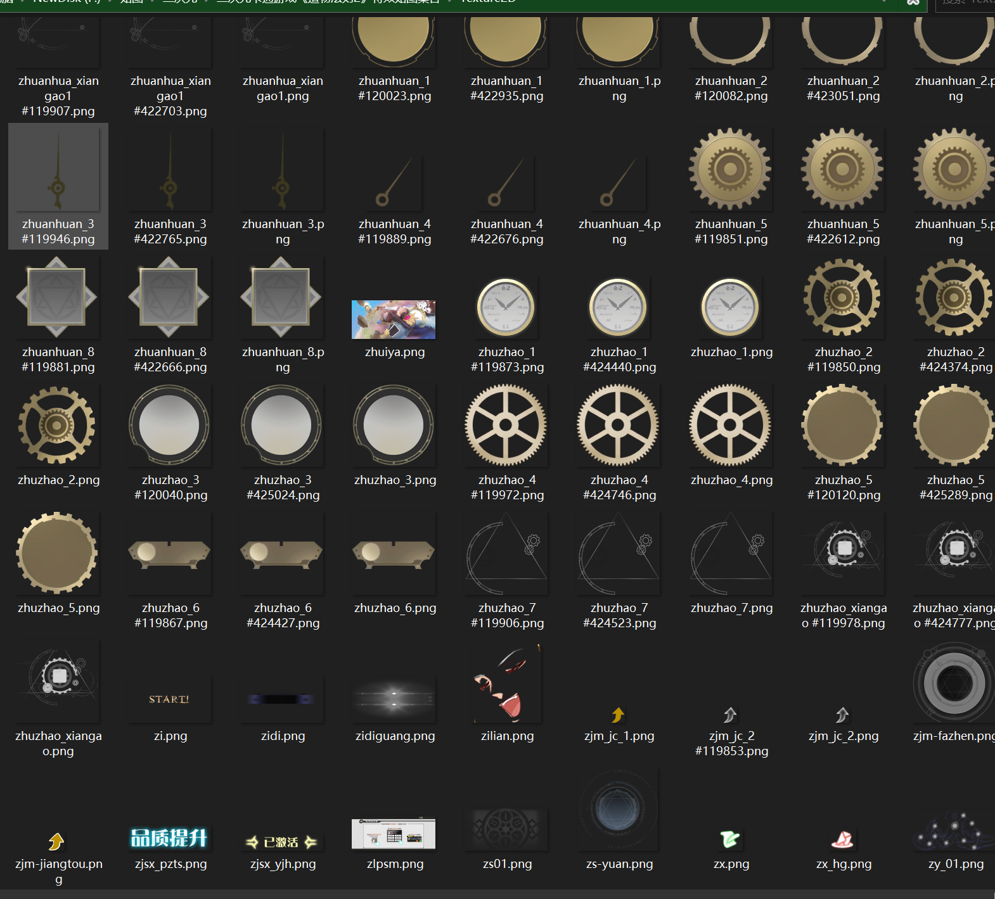Click the zhuzhao_xiangao.png sketch thumbnail
This screenshot has width=995, height=899.
point(58,681)
